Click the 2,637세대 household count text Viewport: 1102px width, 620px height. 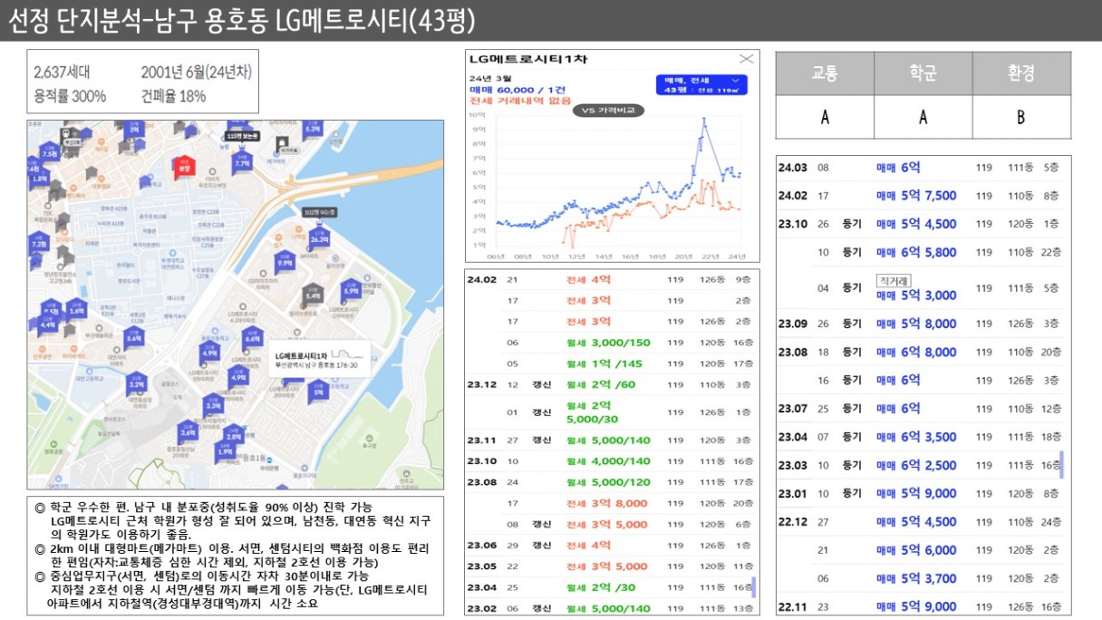point(62,73)
